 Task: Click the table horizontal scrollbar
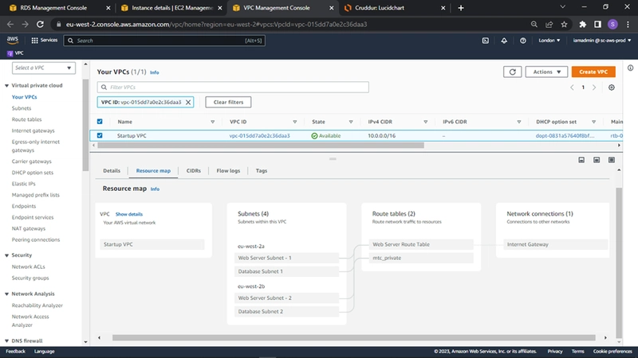261,146
